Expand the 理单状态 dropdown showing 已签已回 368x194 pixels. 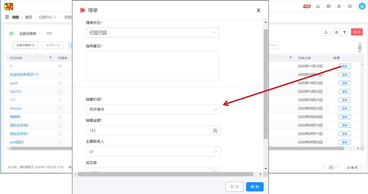point(152,33)
